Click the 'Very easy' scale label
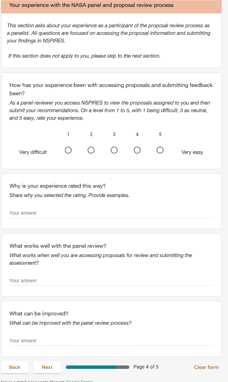Image resolution: width=228 pixels, height=382 pixels. click(192, 152)
